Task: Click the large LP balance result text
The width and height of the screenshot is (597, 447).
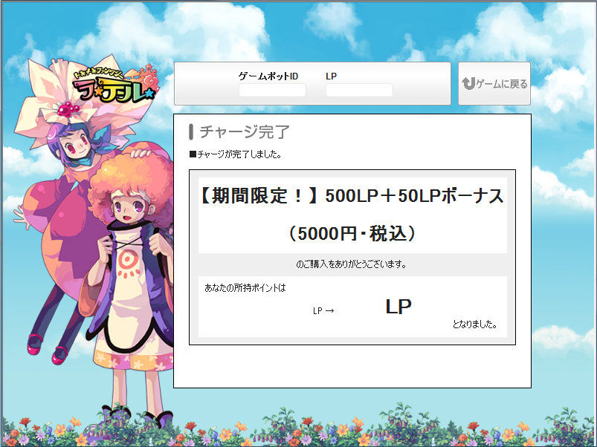Action: 398,307
